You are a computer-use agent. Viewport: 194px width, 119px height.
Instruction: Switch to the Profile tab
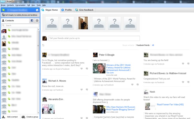coord(67,10)
